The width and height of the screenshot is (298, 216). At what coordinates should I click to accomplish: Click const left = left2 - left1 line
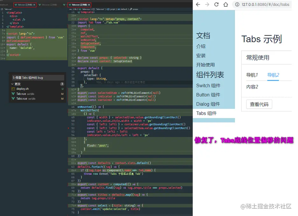pyautogui.click(x=107, y=132)
